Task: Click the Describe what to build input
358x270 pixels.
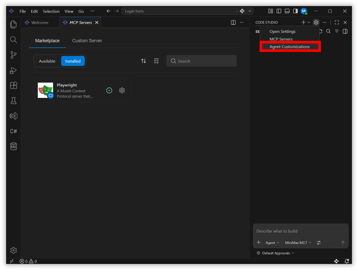Action: click(x=301, y=231)
